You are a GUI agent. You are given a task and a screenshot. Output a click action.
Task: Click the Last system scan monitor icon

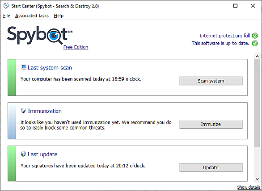click(24, 67)
